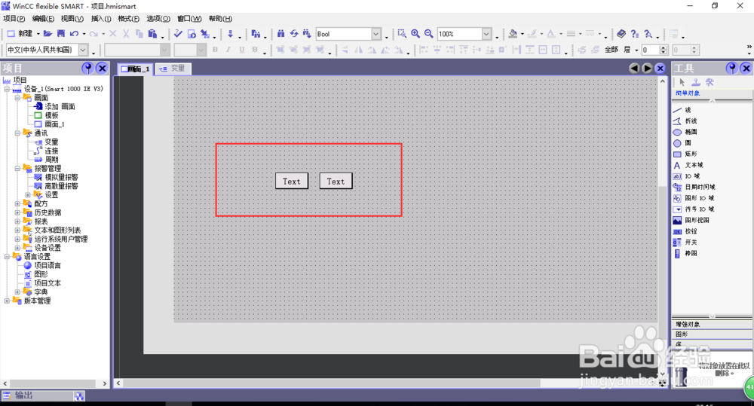Open the 选项(O) menu
This screenshot has height=406, width=754.
[158, 19]
